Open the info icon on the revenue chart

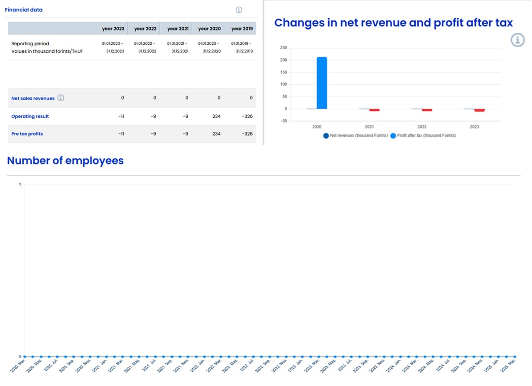pos(517,40)
